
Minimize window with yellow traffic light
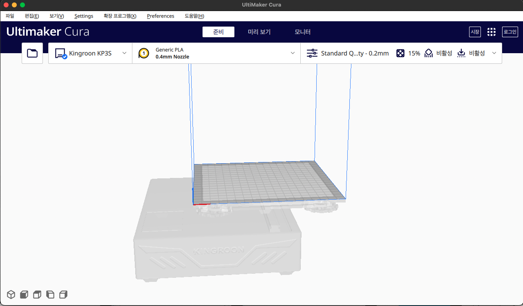[x=14, y=5]
